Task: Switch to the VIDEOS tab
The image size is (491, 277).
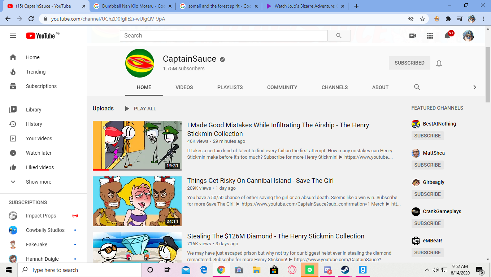Action: coord(184,87)
